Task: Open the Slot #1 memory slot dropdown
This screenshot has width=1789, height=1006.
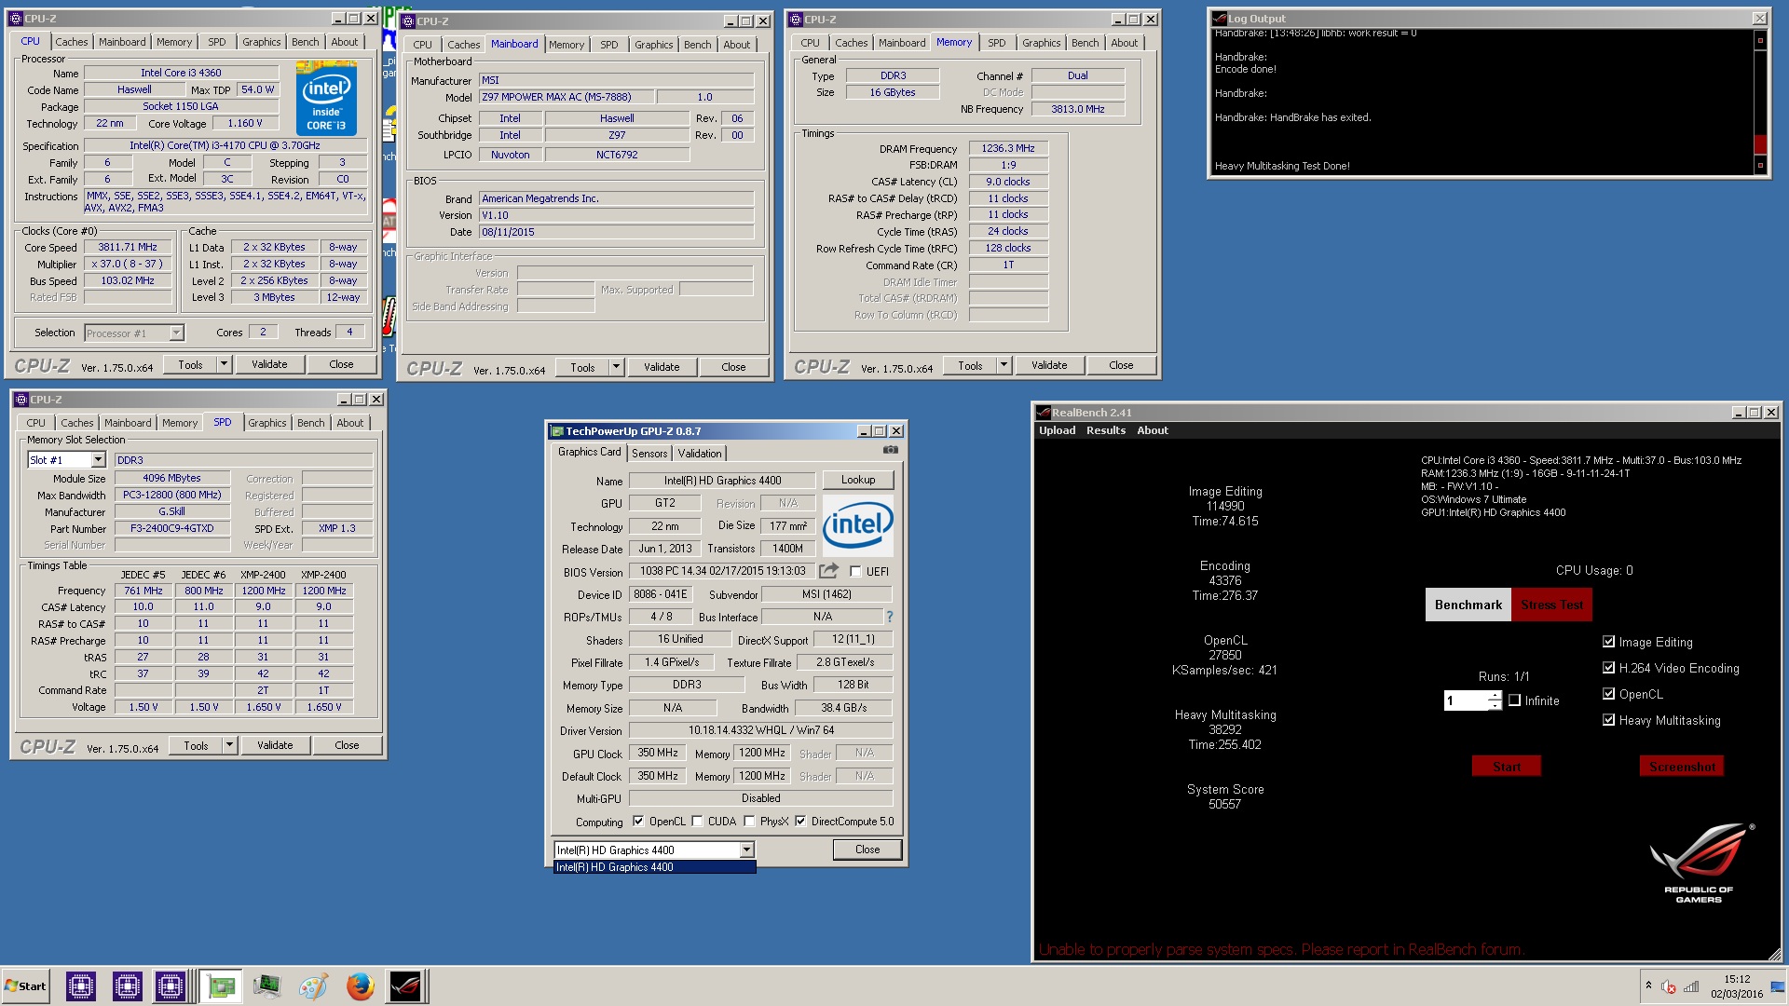Action: tap(98, 460)
